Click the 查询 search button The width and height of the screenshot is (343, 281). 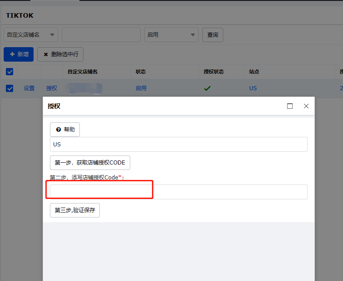point(213,35)
